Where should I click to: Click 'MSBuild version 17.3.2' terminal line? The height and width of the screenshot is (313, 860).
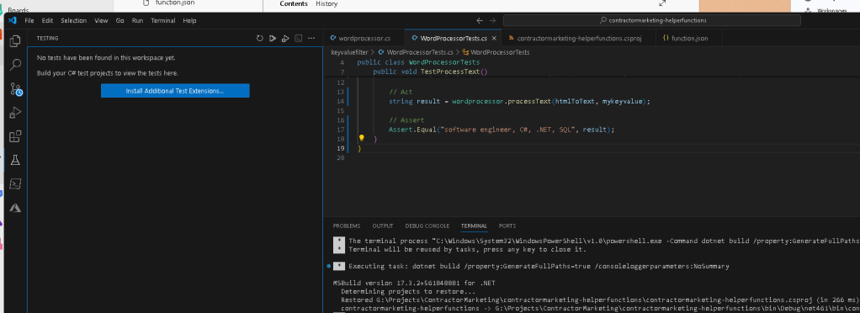414,284
